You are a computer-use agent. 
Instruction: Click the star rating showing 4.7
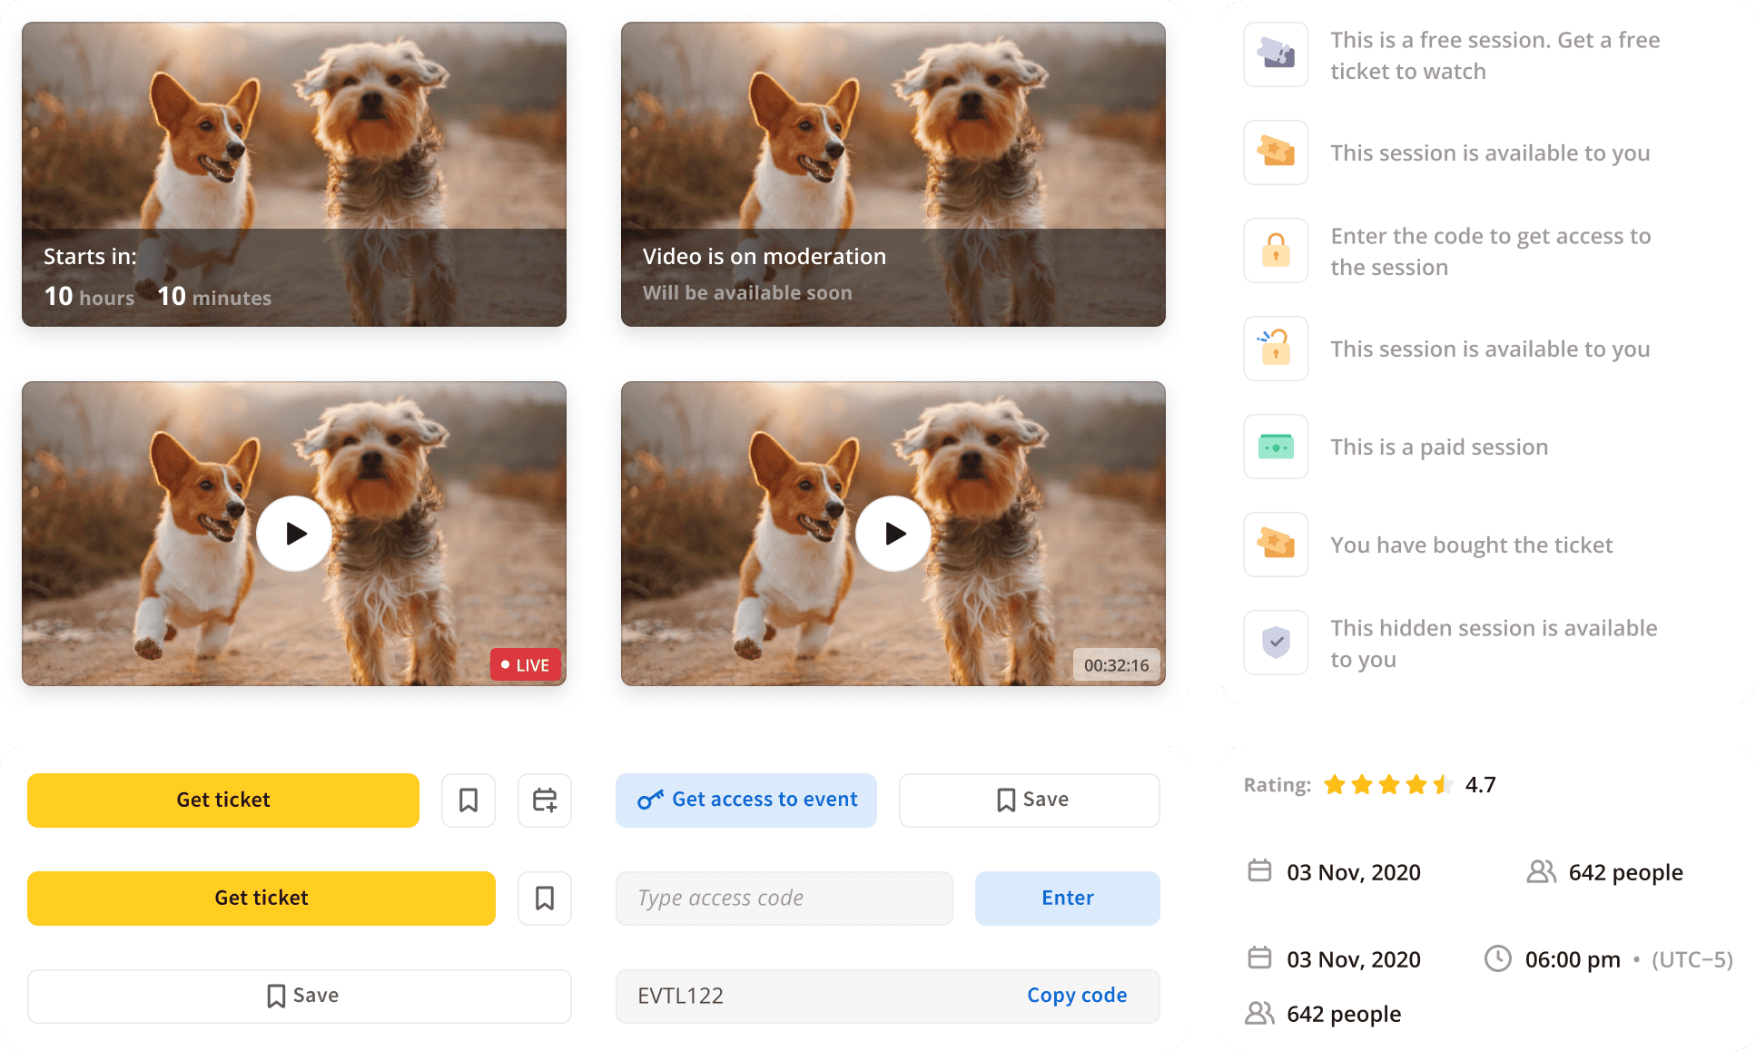pos(1388,785)
